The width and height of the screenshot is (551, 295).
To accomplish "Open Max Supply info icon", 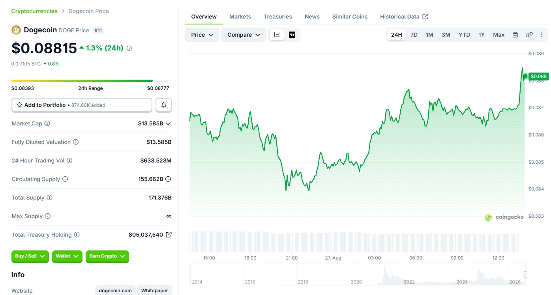I will [47, 216].
